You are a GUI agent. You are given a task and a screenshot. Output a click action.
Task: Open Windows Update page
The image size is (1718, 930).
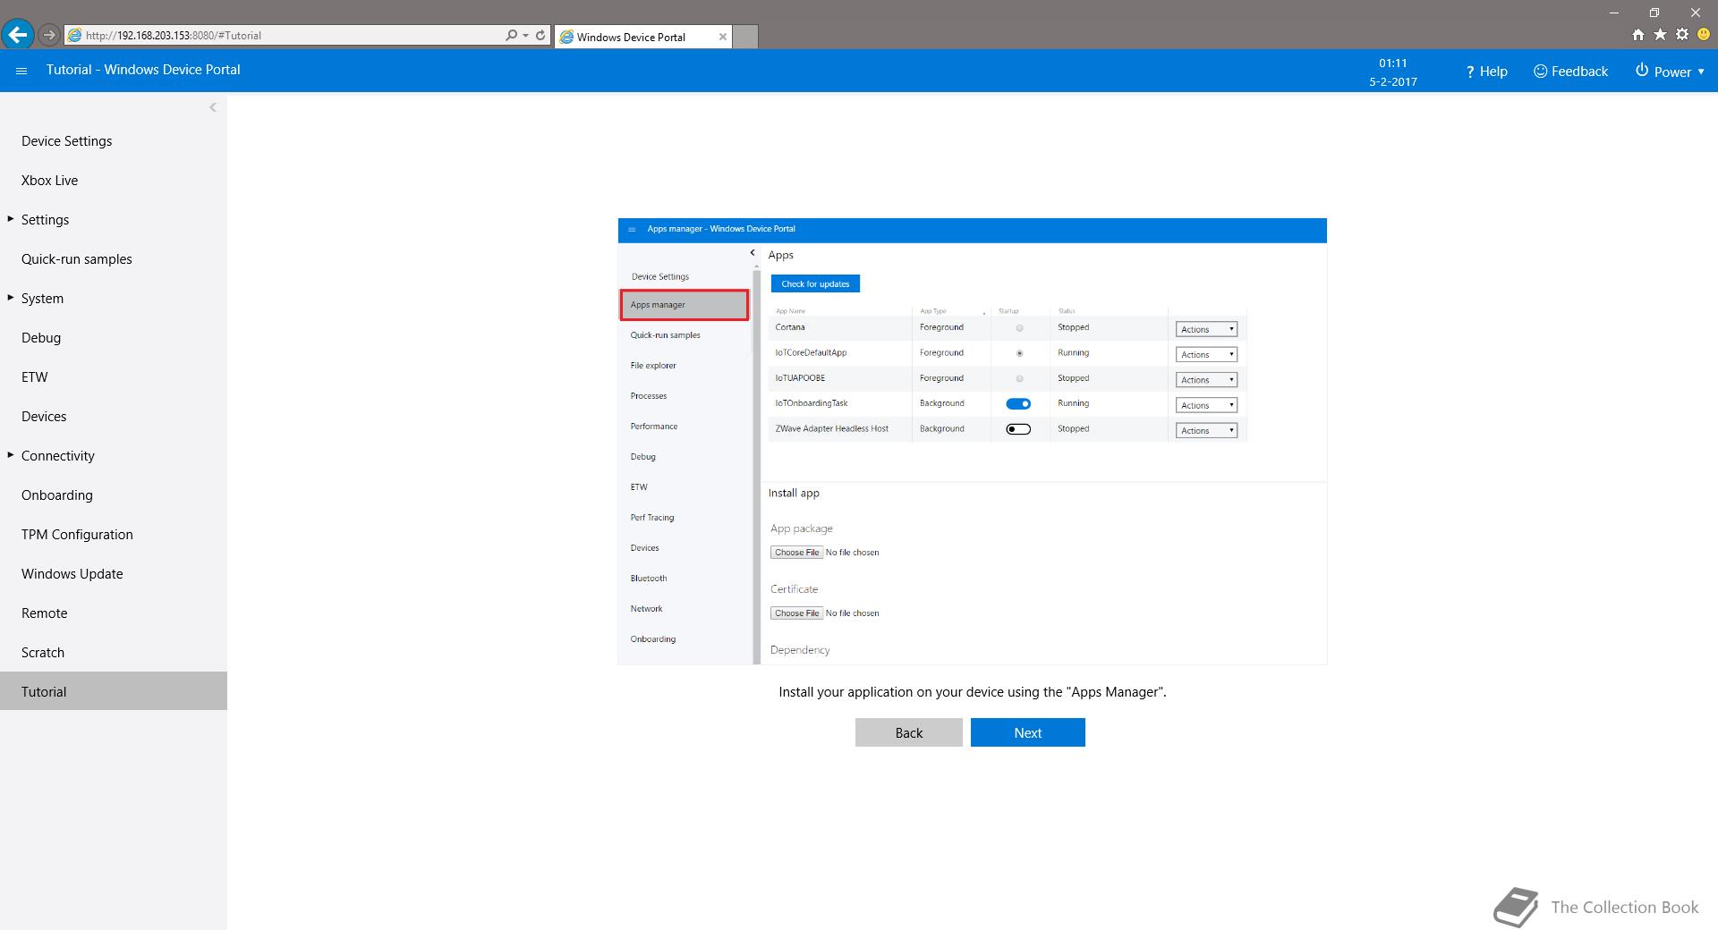114,574
